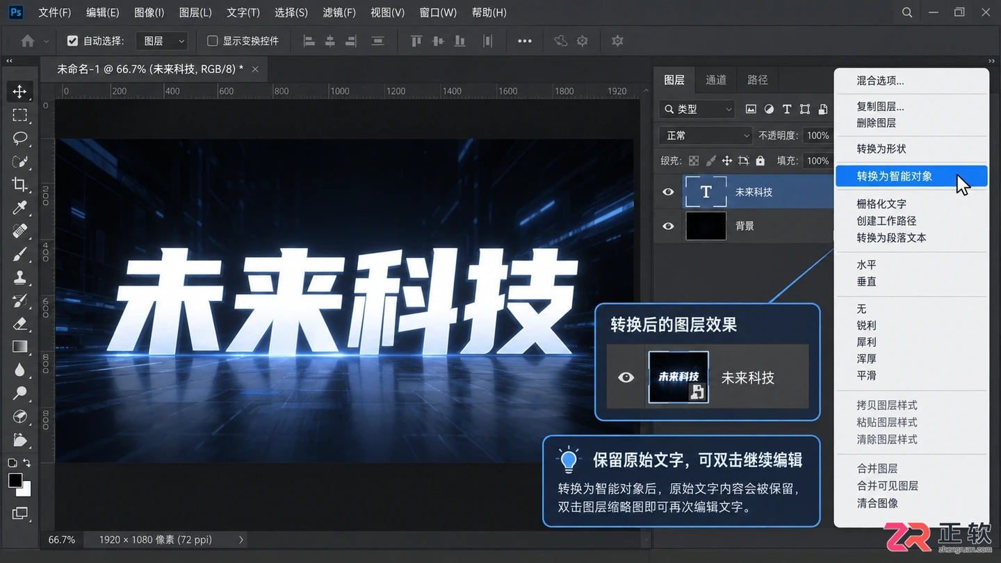
Task: Filter layers by adjustment layer icon
Action: (769, 109)
